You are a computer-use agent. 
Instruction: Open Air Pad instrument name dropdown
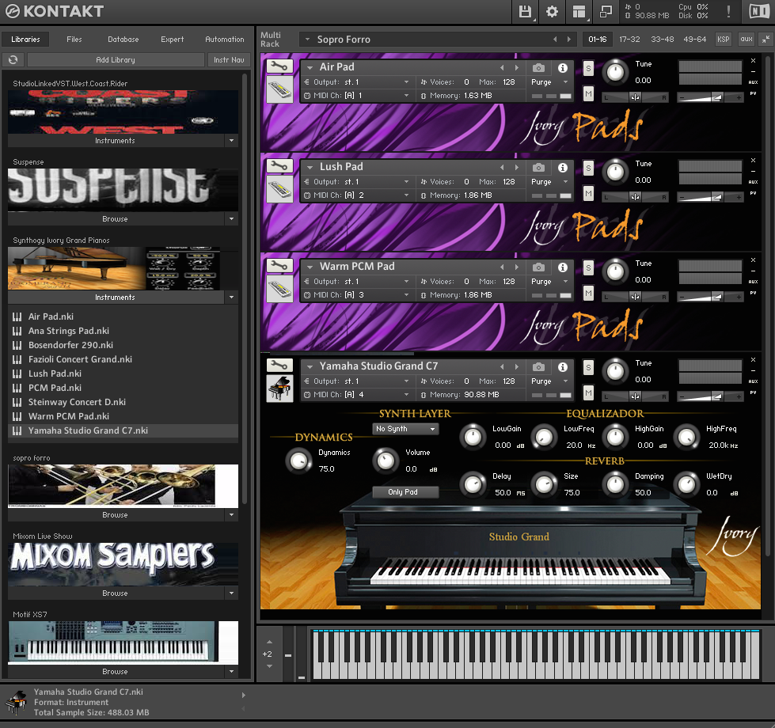(310, 67)
